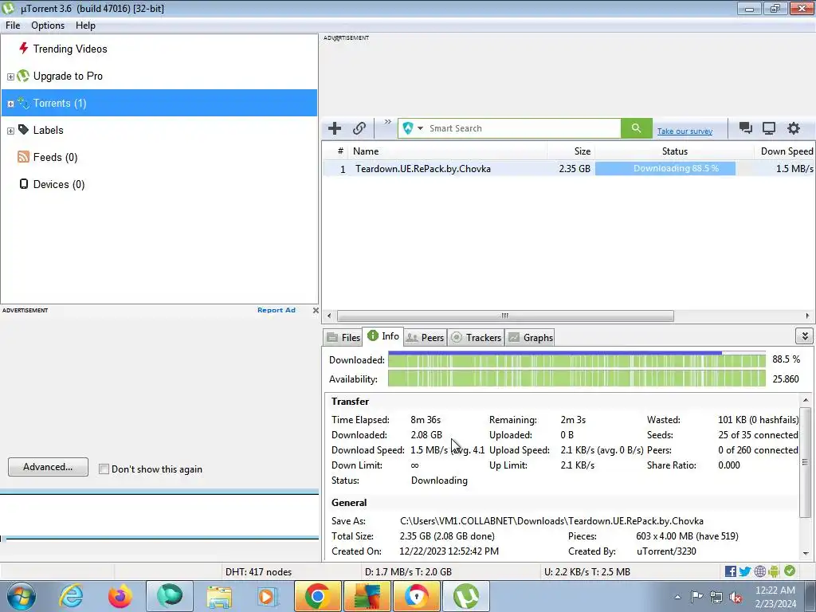Click the Facebook icon in status bar
The image size is (816, 612).
(730, 571)
